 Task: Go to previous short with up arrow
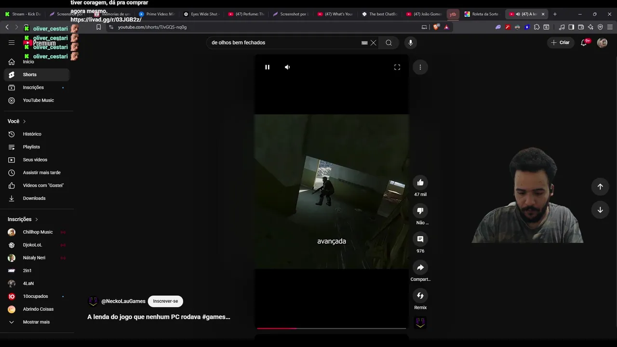pos(600,187)
